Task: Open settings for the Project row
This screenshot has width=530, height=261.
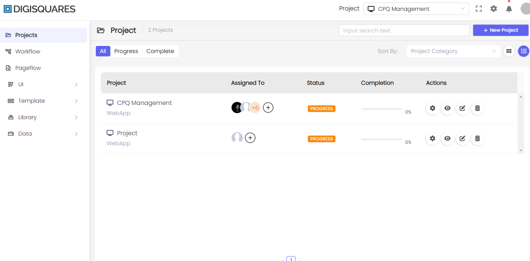Action: click(x=432, y=139)
